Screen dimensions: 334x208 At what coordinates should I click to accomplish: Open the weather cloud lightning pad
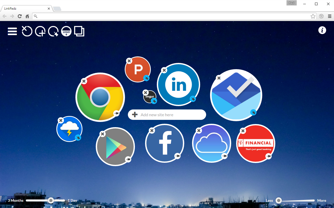click(69, 129)
